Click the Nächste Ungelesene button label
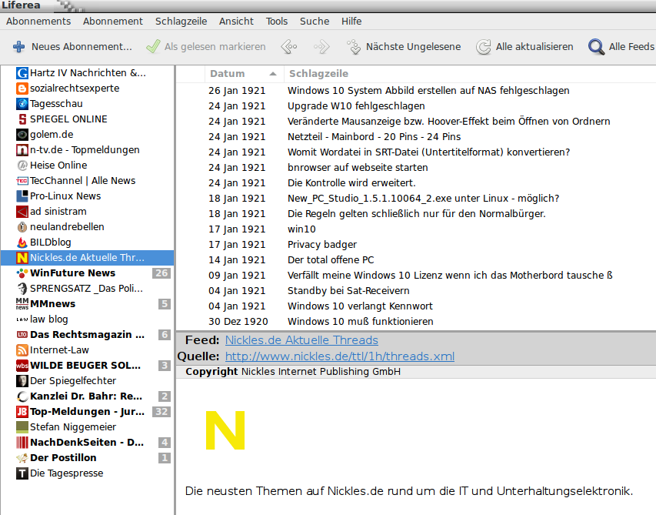The width and height of the screenshot is (656, 515). click(x=413, y=46)
